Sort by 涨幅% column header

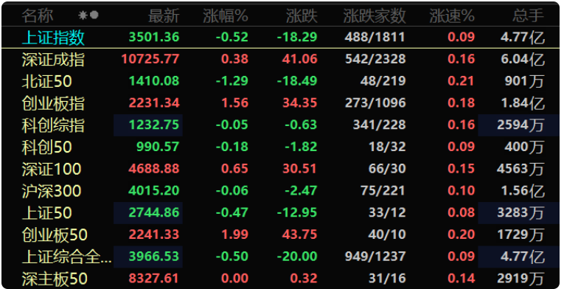226,15
